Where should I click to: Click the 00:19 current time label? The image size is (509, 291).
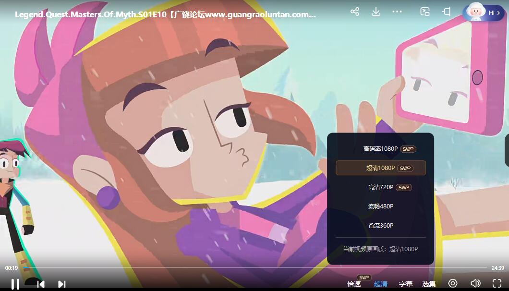point(12,268)
